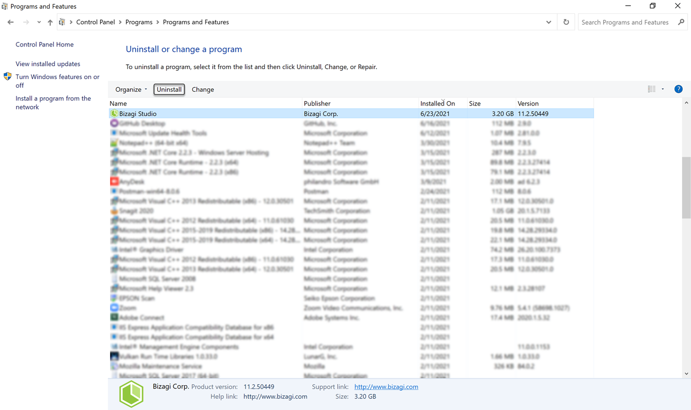The height and width of the screenshot is (410, 691).
Task: Click the location icon in address bar
Action: (x=62, y=22)
